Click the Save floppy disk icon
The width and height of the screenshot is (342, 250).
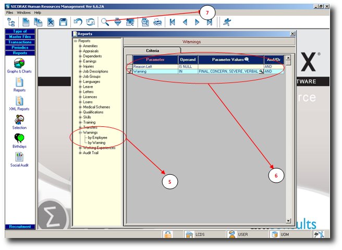[x=63, y=22]
